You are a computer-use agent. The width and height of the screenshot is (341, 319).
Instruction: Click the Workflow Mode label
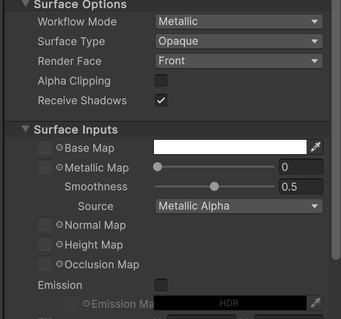click(x=77, y=22)
